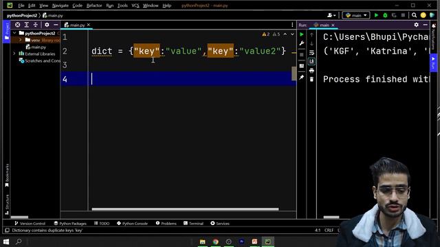440x247 pixels.
Task: Open the File menu
Action: click(21, 5)
